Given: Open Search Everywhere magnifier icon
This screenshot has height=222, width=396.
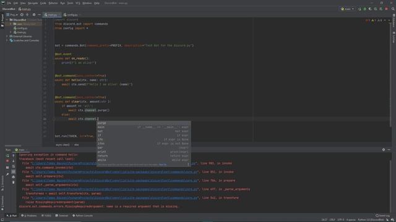Looking at the screenshot, I should pos(393,9).
